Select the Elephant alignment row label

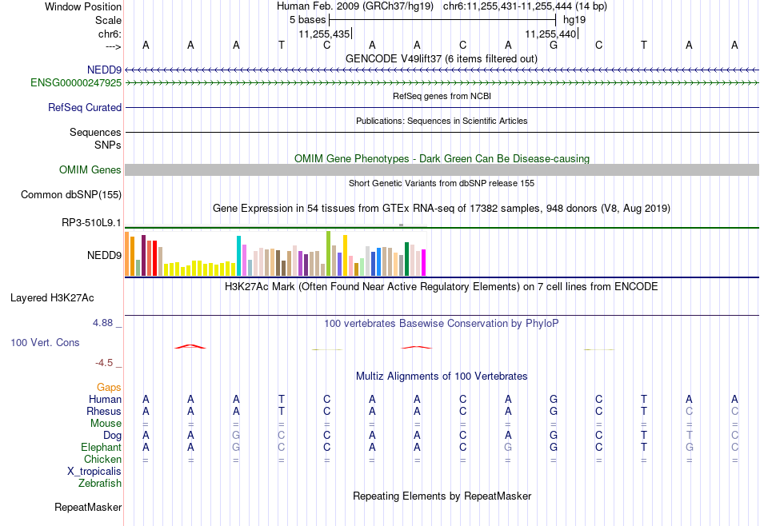(102, 447)
